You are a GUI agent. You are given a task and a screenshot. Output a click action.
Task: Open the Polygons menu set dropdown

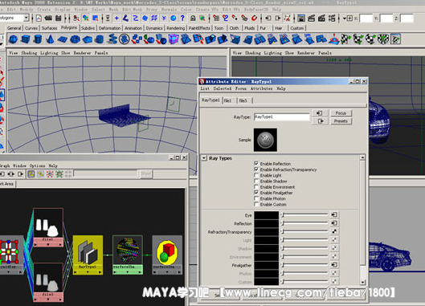(27, 18)
